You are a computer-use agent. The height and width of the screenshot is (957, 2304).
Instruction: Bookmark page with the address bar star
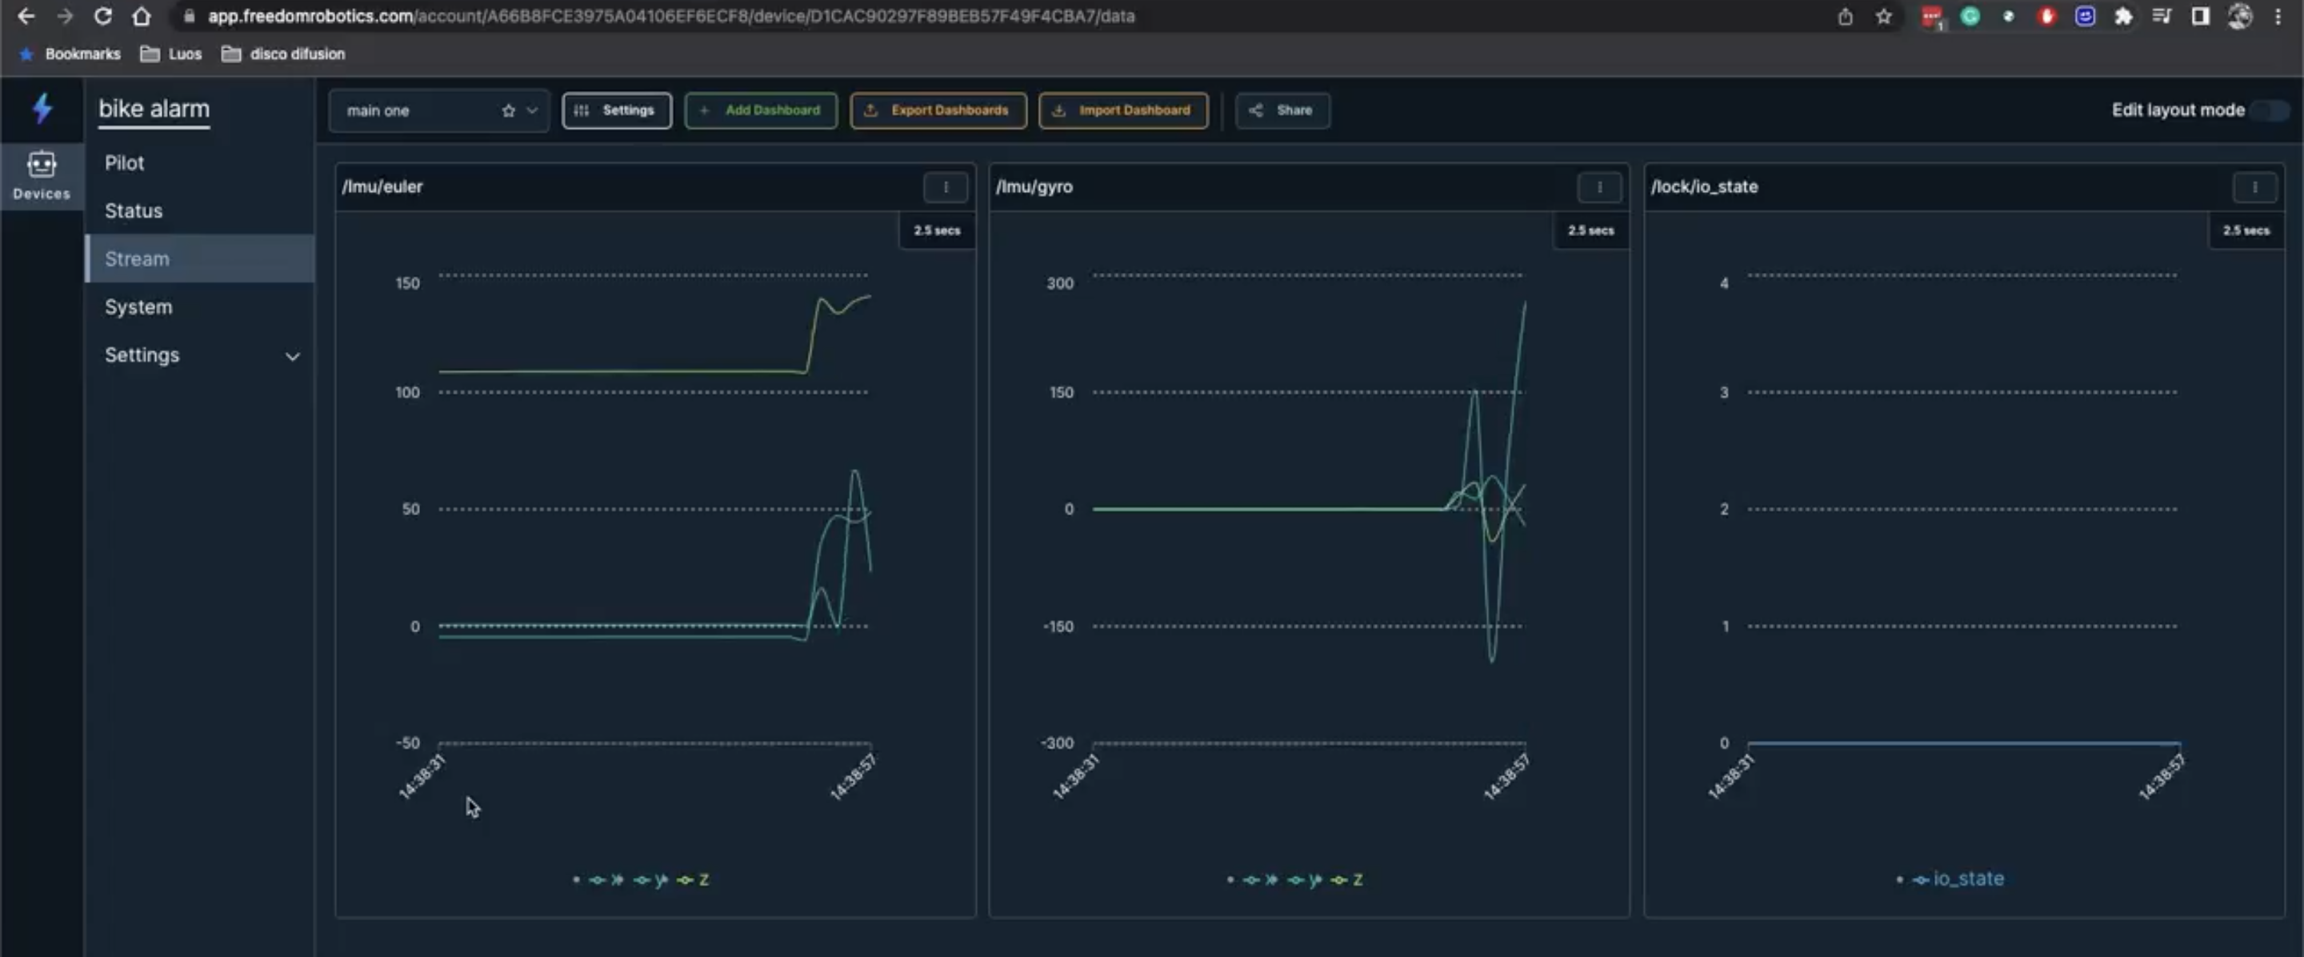click(x=1882, y=16)
